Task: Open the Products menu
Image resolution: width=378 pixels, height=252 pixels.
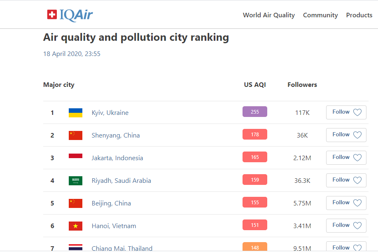Action: point(359,15)
